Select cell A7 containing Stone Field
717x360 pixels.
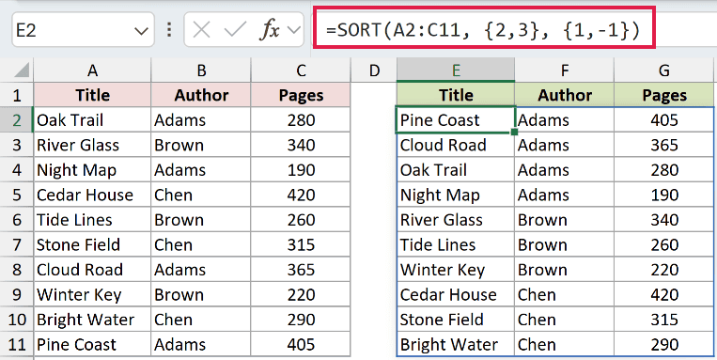[92, 244]
